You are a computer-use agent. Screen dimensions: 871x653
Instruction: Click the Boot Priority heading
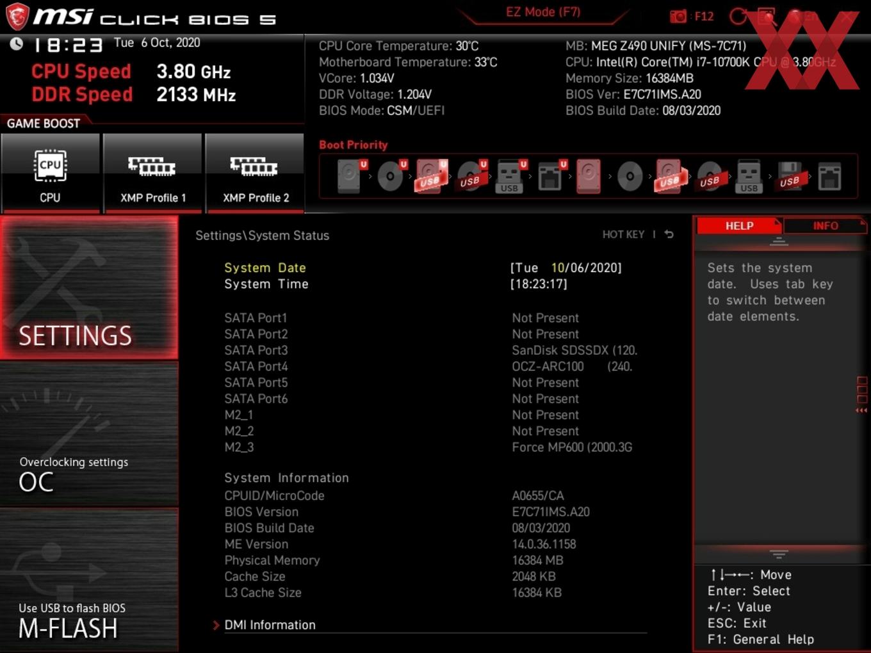point(353,145)
